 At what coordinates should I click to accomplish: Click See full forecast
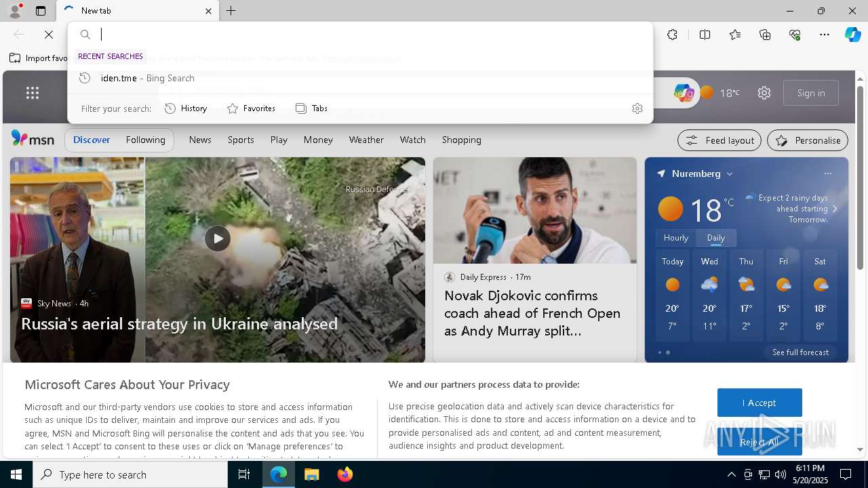point(800,352)
